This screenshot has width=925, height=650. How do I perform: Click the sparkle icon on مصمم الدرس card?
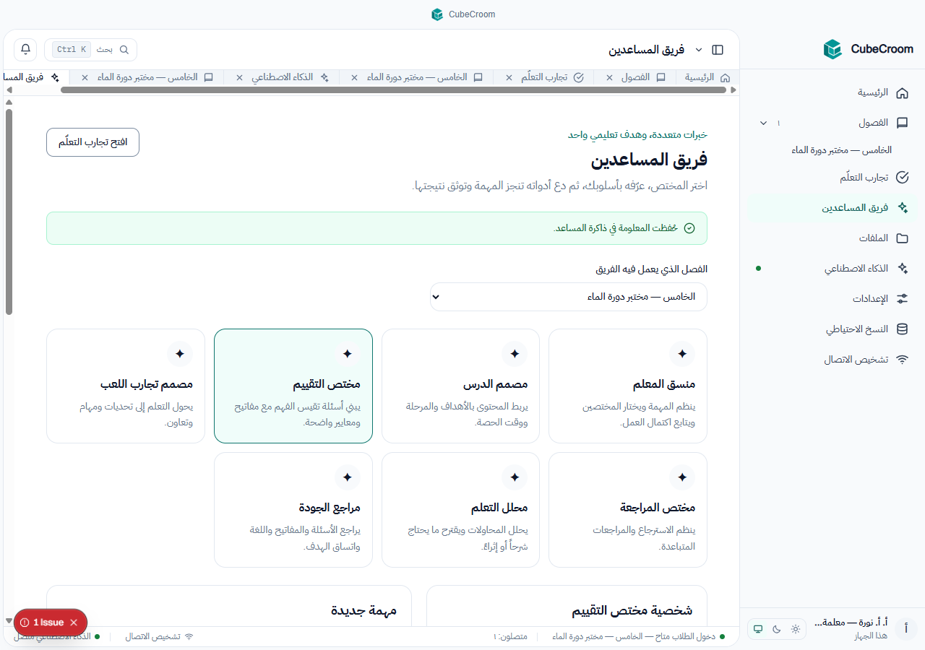(515, 354)
